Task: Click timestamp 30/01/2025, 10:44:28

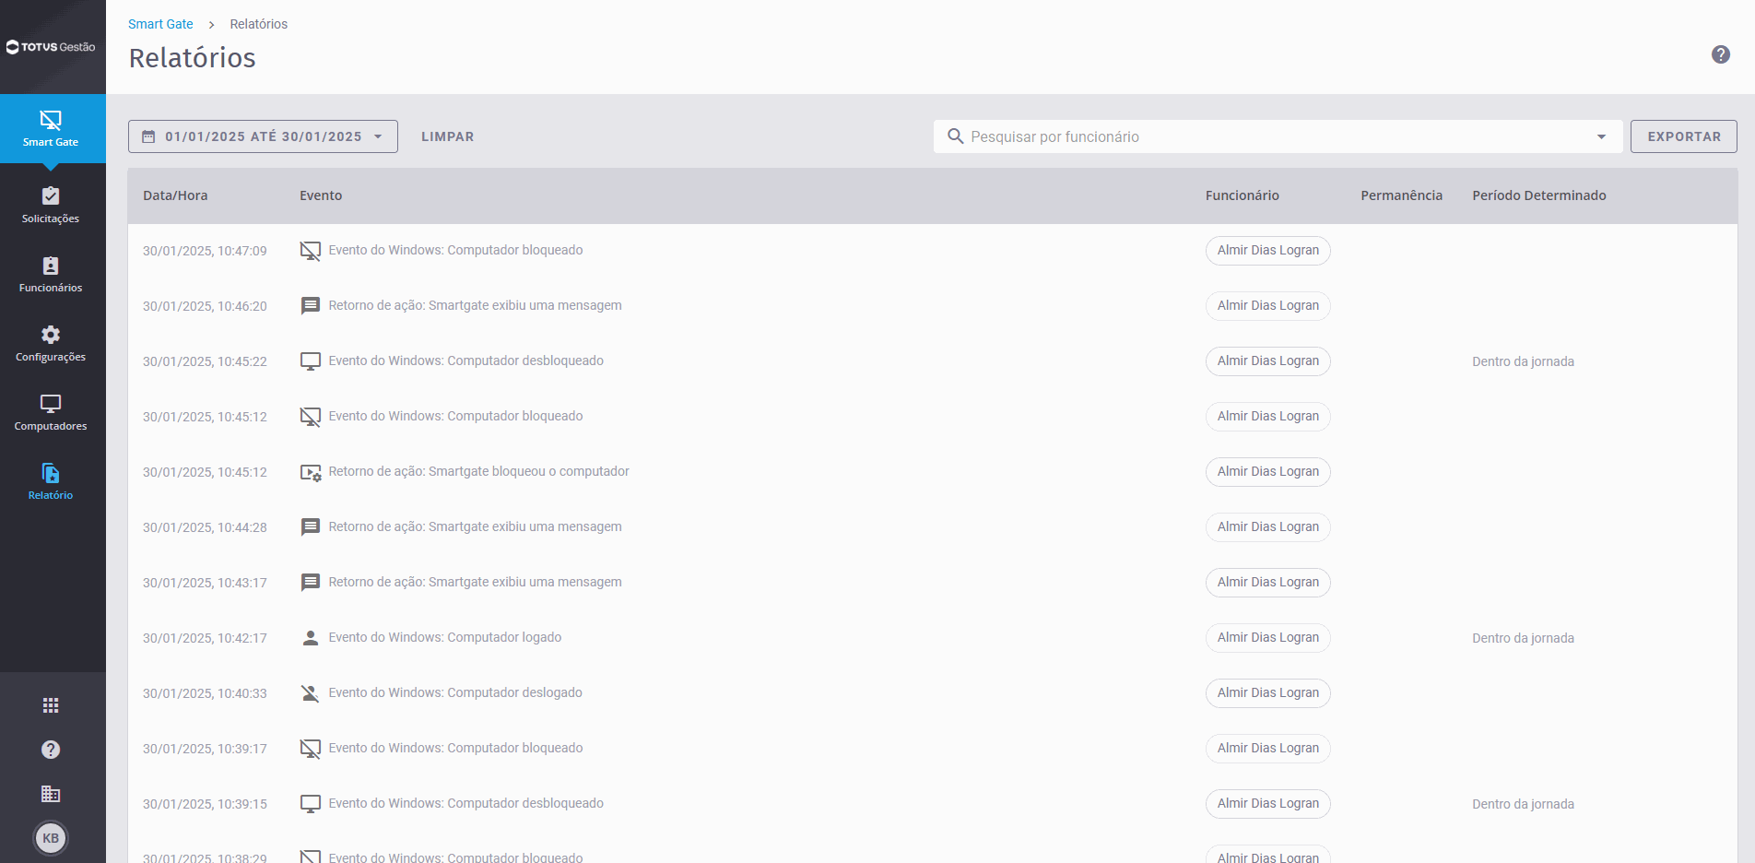Action: [205, 527]
